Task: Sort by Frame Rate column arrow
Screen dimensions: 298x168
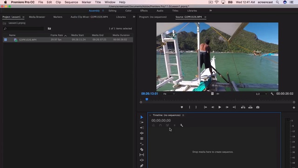Action: click(x=65, y=35)
